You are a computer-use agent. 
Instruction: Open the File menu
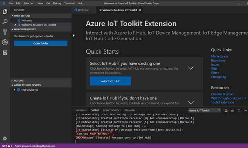coord(11,3)
